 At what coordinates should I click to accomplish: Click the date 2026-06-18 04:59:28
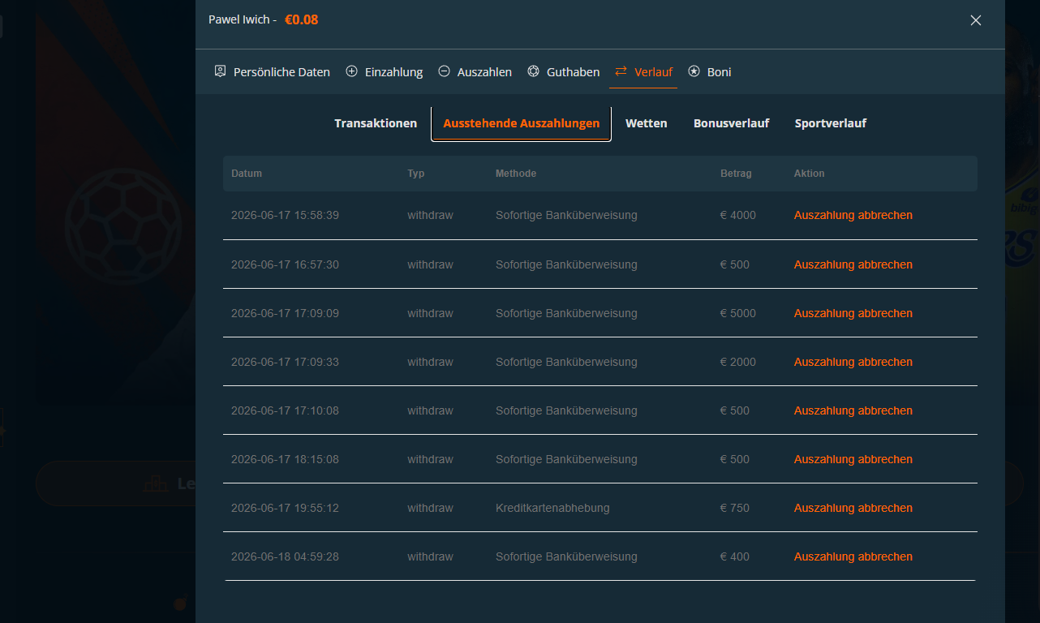click(x=285, y=557)
